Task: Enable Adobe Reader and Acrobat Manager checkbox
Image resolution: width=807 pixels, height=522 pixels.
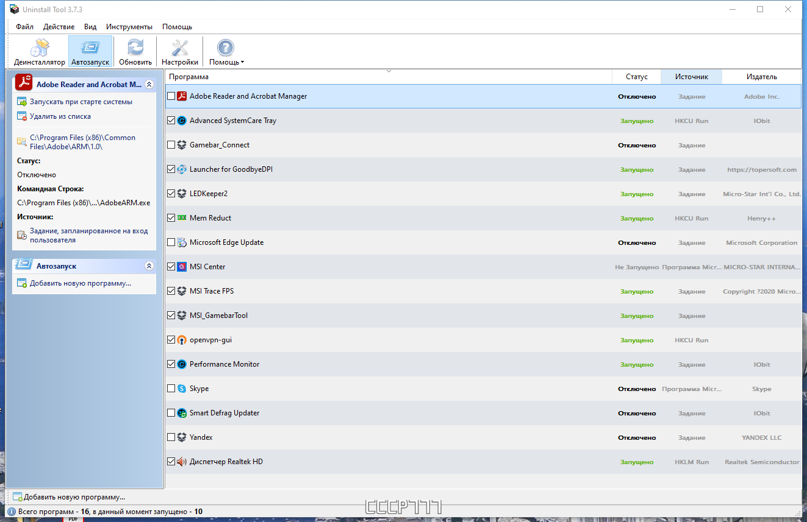Action: pos(171,96)
